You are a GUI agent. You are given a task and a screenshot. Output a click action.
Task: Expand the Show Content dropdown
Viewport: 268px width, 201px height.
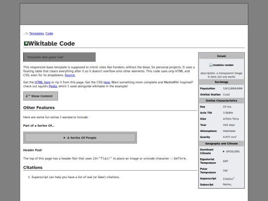pos(41,96)
